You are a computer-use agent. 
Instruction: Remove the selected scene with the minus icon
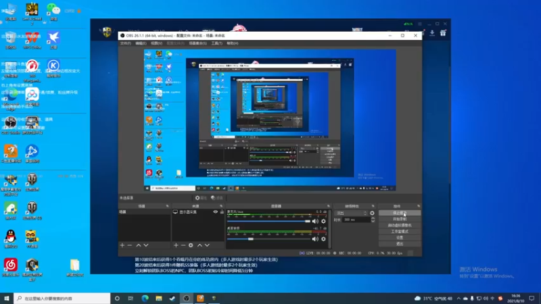click(130, 245)
